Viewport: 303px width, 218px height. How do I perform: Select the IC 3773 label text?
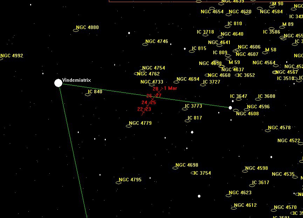(x=193, y=106)
